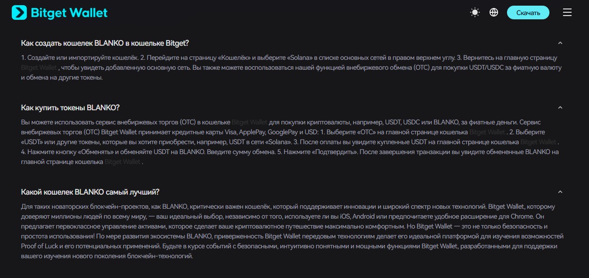Image resolution: width=589 pixels, height=278 pixels.
Task: Open Bitget Wallet link before '4. Нажмите кнопку «Обменять»'
Action: 539,142
